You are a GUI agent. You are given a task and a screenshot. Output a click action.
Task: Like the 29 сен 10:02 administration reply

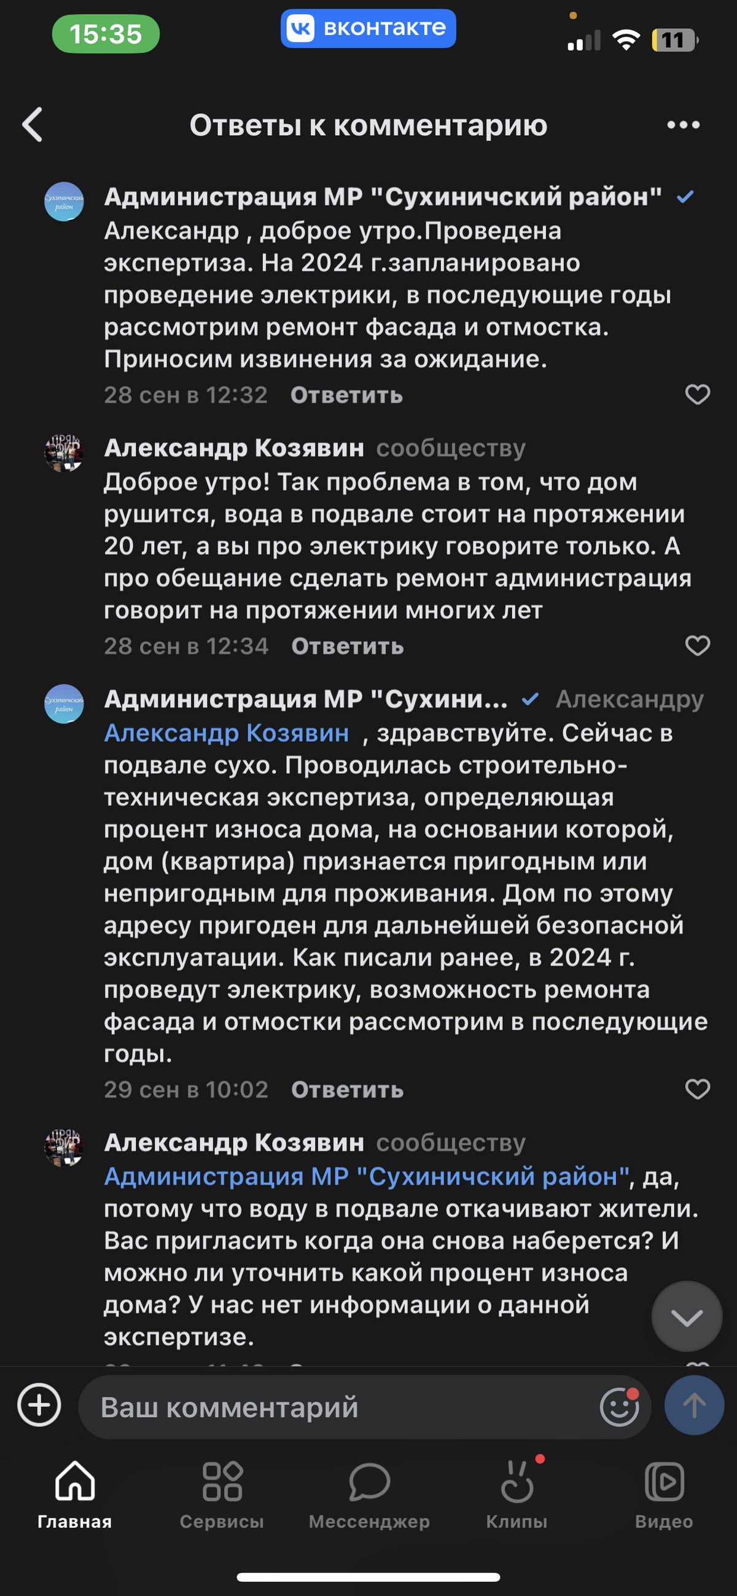click(x=697, y=1089)
